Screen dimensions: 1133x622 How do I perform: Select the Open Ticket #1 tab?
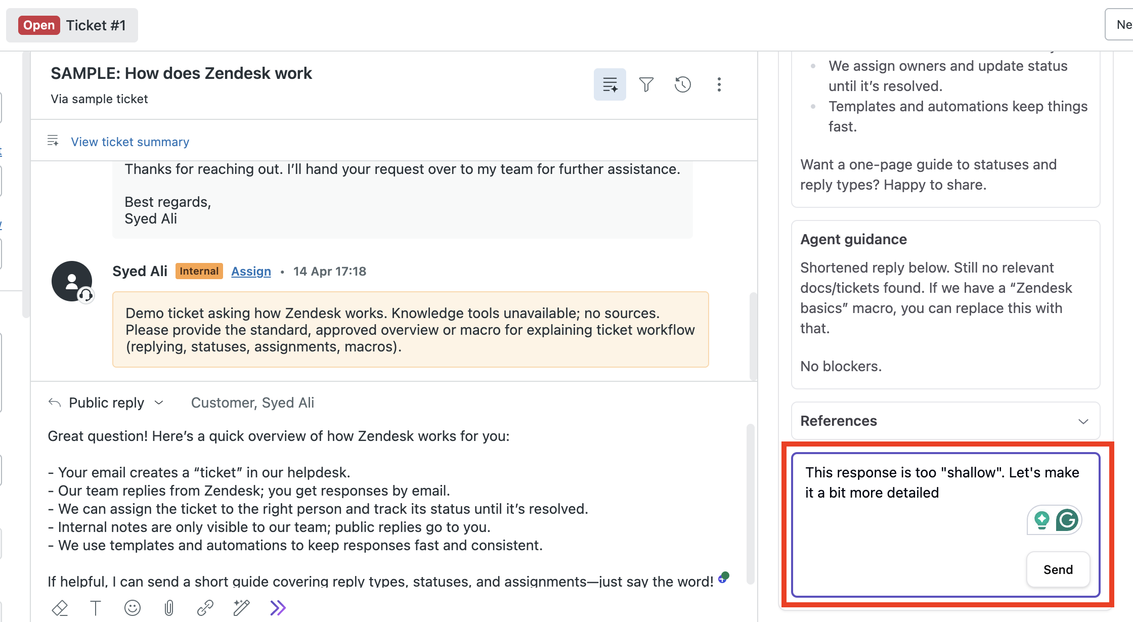pyautogui.click(x=72, y=25)
